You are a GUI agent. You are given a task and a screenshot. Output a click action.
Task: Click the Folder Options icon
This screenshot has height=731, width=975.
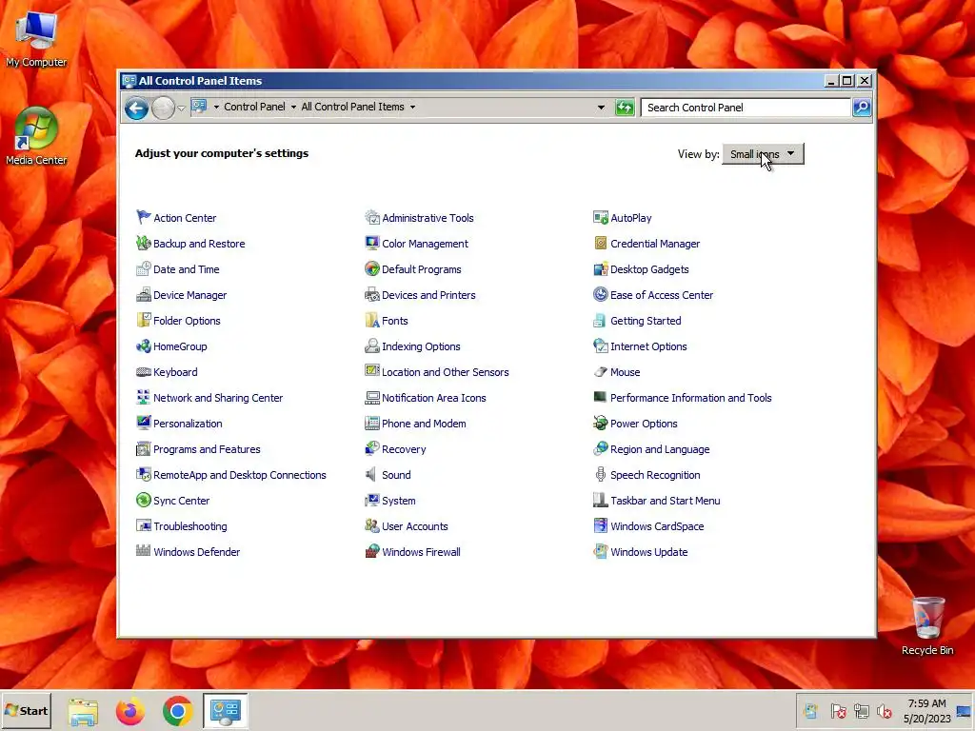(144, 320)
